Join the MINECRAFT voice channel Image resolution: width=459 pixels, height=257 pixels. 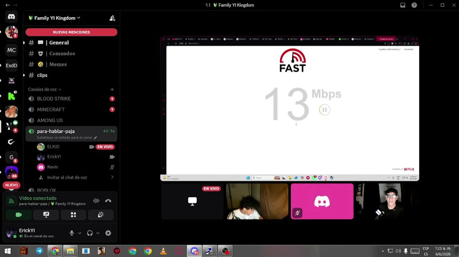click(71, 110)
